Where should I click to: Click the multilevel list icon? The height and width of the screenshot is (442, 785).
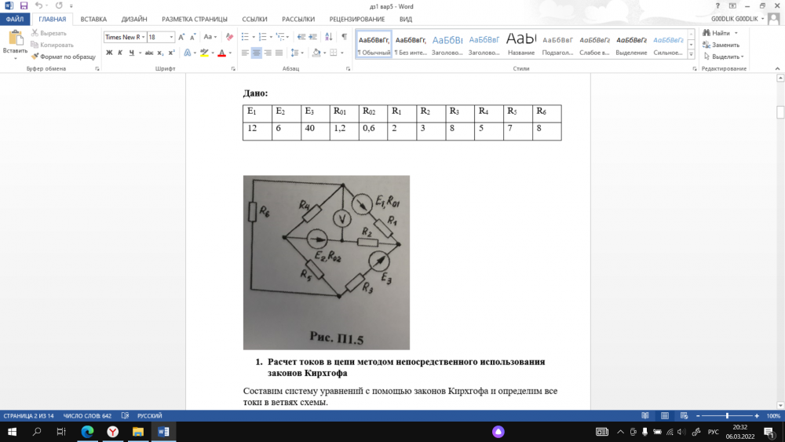click(x=280, y=37)
